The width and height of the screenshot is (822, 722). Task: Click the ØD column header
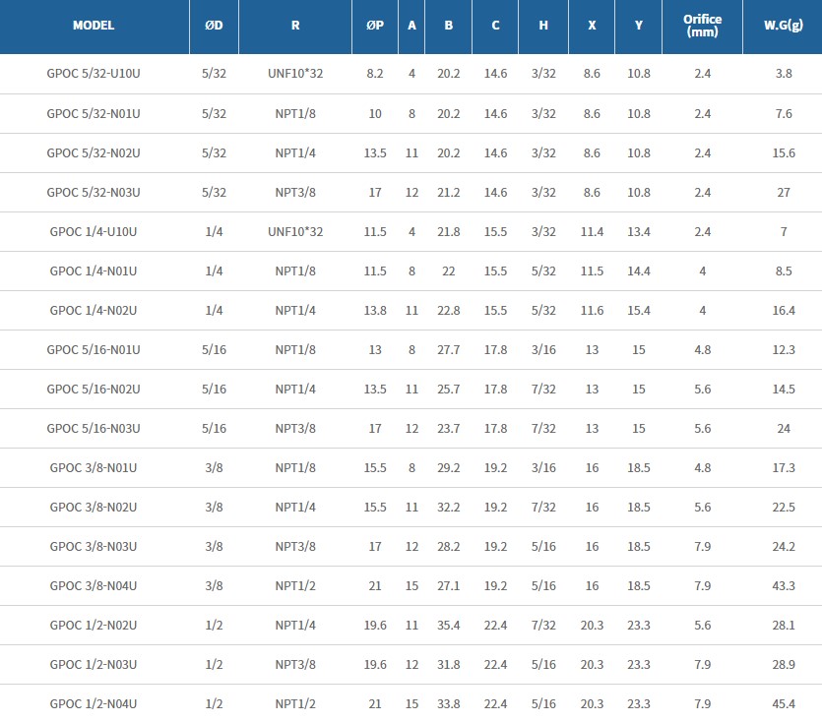click(x=214, y=26)
